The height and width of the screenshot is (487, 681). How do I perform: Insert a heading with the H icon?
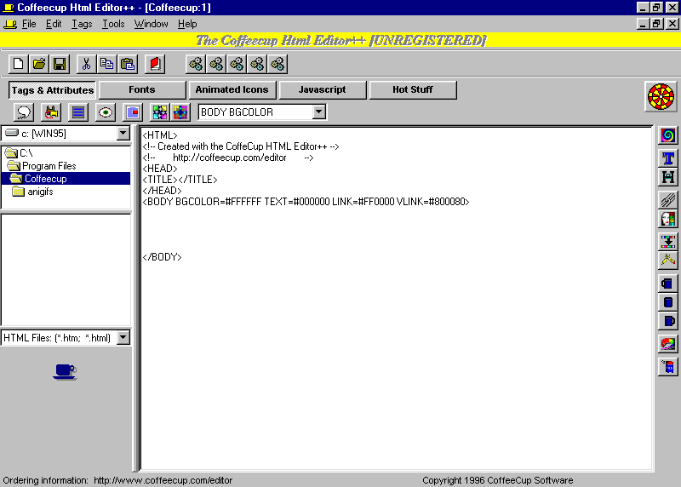click(x=667, y=177)
